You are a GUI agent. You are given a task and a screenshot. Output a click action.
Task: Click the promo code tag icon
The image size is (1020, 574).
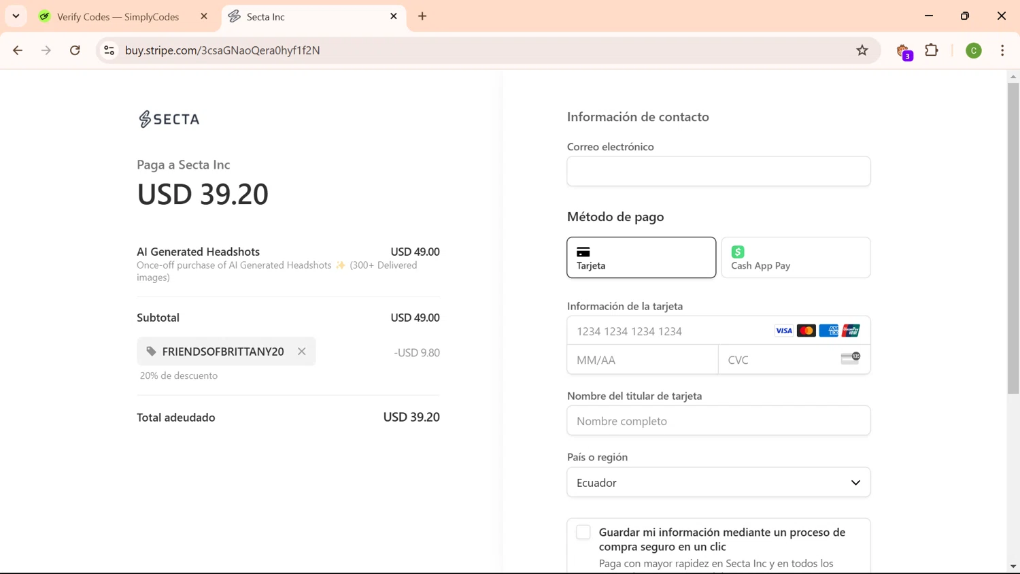point(151,352)
